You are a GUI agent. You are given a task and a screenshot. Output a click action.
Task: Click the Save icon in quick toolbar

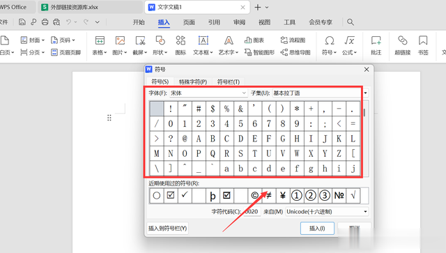point(22,22)
